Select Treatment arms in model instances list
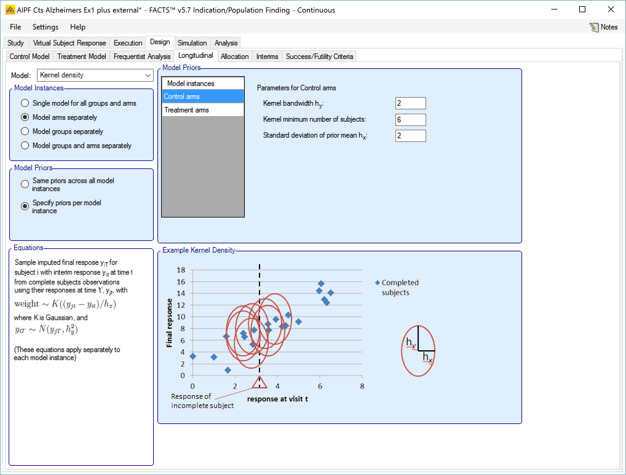Viewport: 626px width, 475px height. [x=186, y=110]
